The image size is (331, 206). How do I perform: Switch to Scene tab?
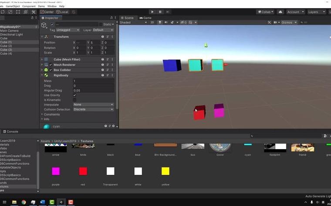127,18
